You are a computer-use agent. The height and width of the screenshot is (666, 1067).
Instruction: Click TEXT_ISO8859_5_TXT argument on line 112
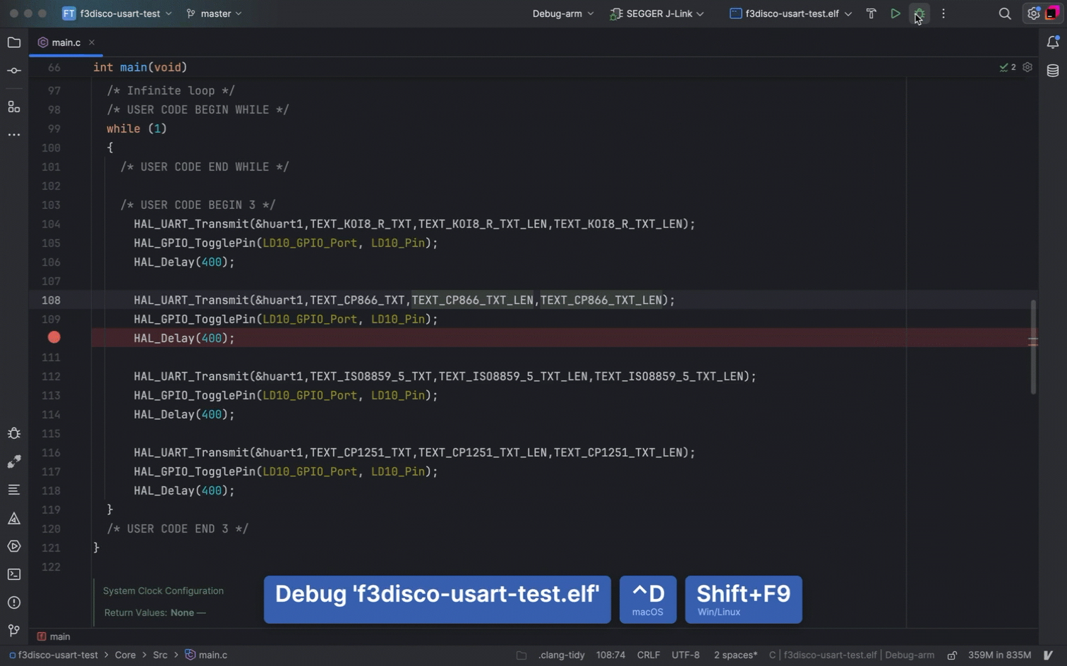pos(371,377)
